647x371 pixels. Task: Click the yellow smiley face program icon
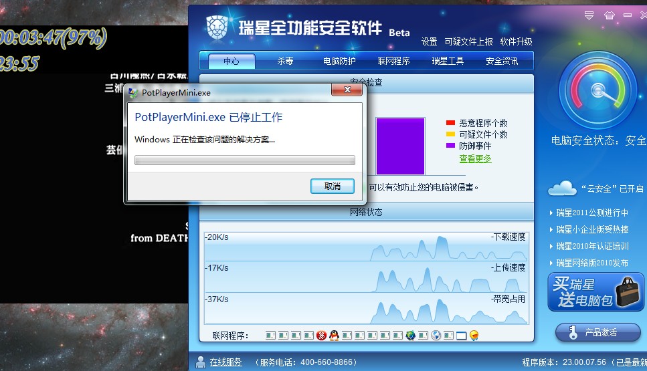tap(474, 336)
